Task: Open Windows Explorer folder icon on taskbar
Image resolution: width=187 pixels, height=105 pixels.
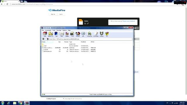Action: [x=15, y=103]
